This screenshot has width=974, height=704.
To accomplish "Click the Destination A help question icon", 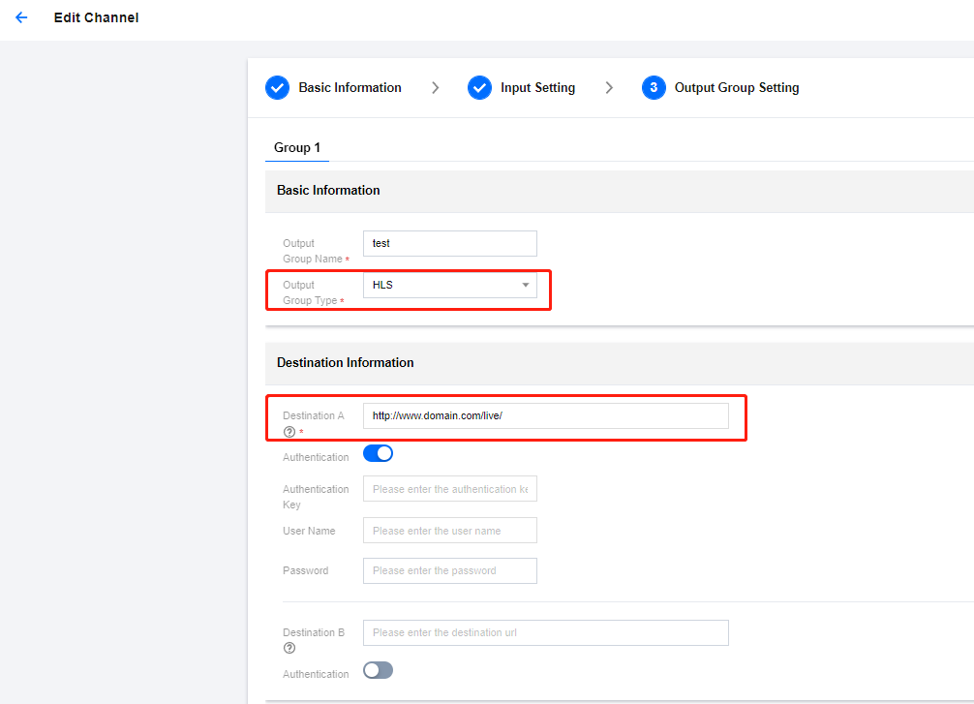I will pyautogui.click(x=289, y=432).
